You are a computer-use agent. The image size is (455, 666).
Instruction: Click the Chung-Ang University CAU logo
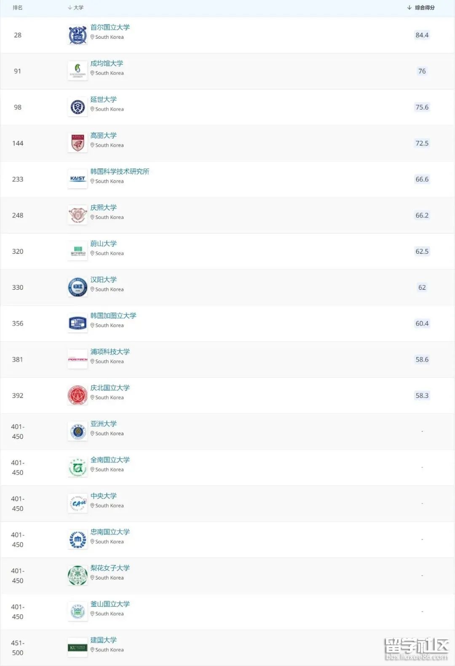point(78,503)
